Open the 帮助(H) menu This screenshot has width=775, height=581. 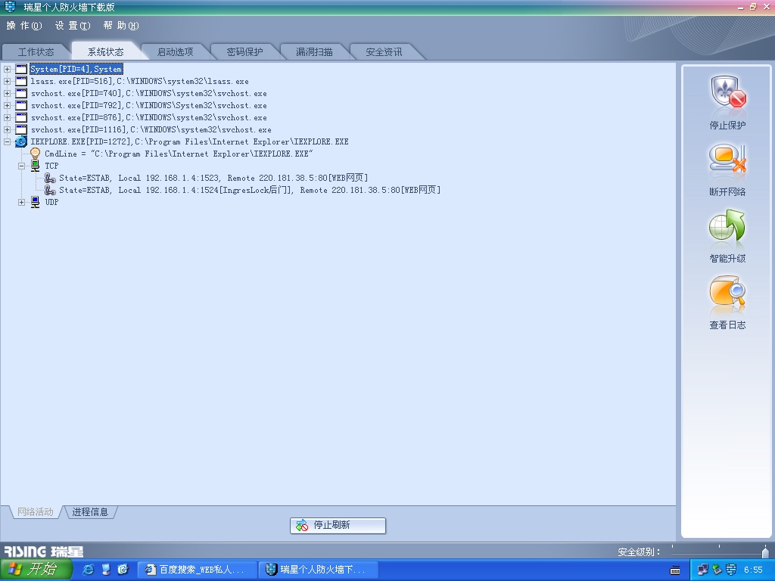[x=121, y=26]
